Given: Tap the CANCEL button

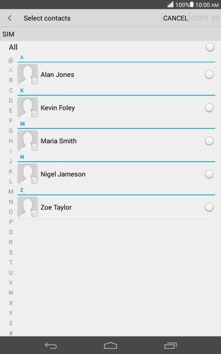Looking at the screenshot, I should click(176, 18).
